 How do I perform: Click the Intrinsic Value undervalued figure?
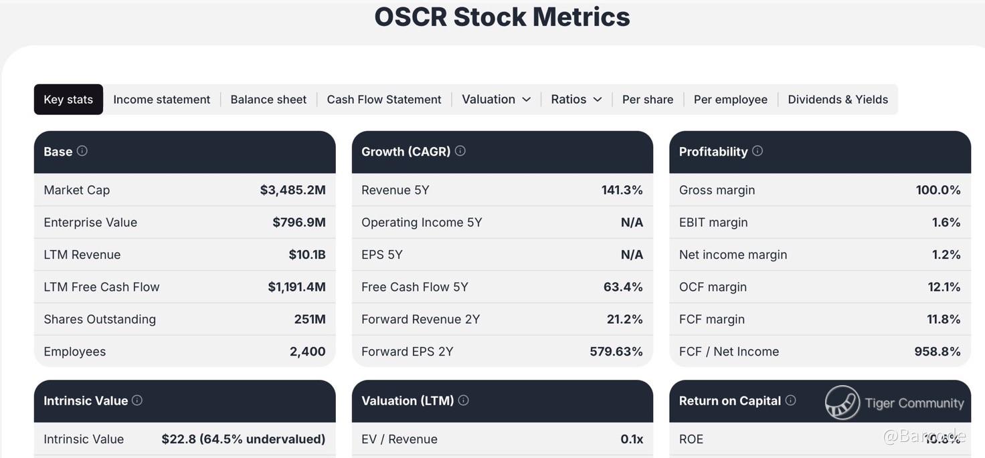click(x=243, y=439)
